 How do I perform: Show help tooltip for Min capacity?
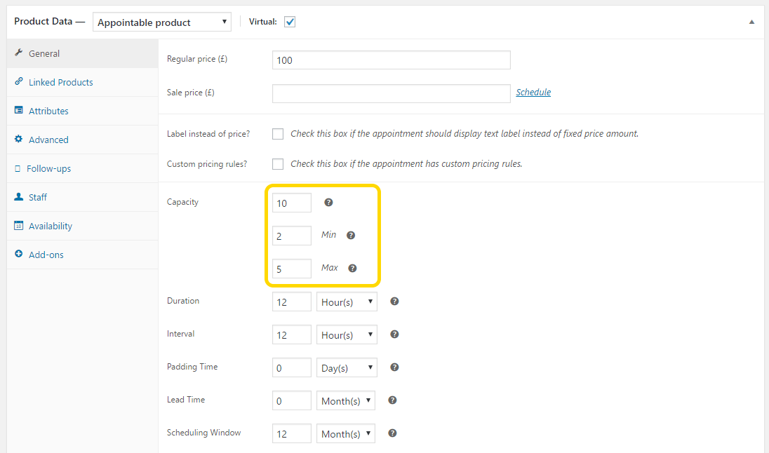tap(351, 236)
